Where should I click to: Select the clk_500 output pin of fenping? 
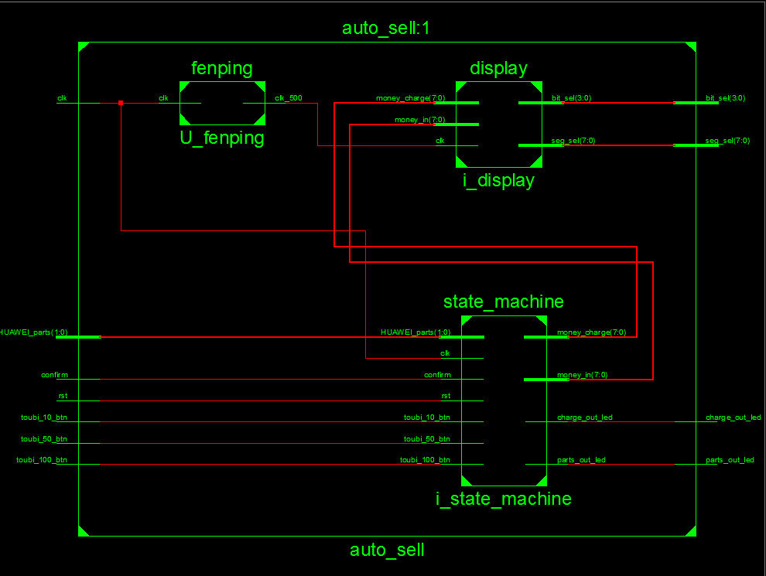[288, 98]
